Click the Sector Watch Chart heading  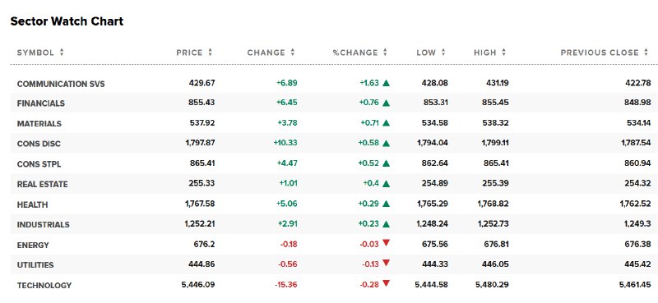point(67,21)
